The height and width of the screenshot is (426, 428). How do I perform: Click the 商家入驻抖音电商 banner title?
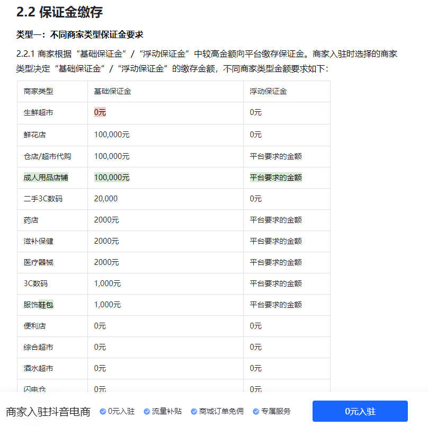click(48, 412)
